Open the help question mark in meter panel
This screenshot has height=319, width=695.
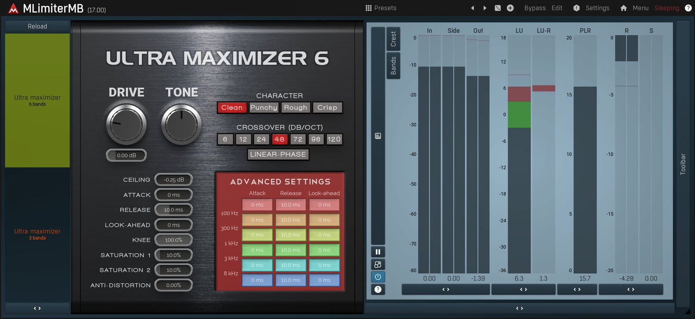click(x=378, y=289)
